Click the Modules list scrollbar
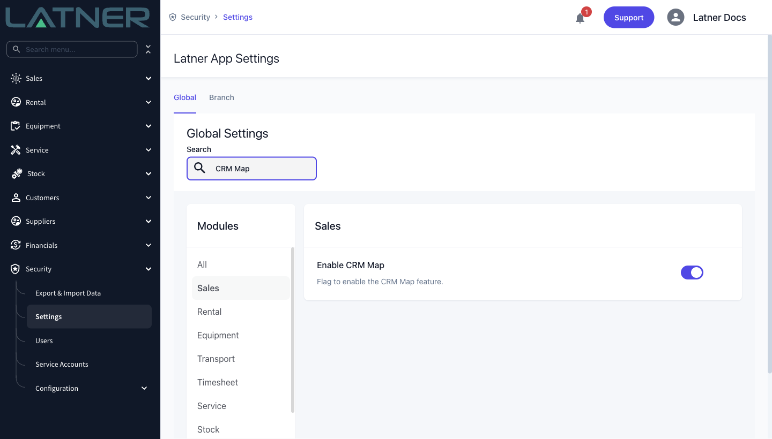The width and height of the screenshot is (772, 439). 293,329
